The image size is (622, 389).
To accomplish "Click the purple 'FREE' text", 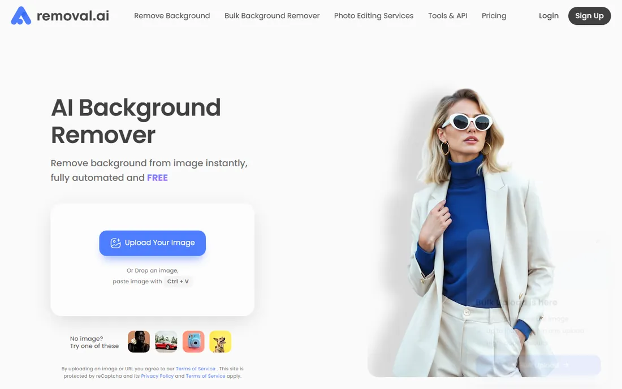I will [158, 178].
